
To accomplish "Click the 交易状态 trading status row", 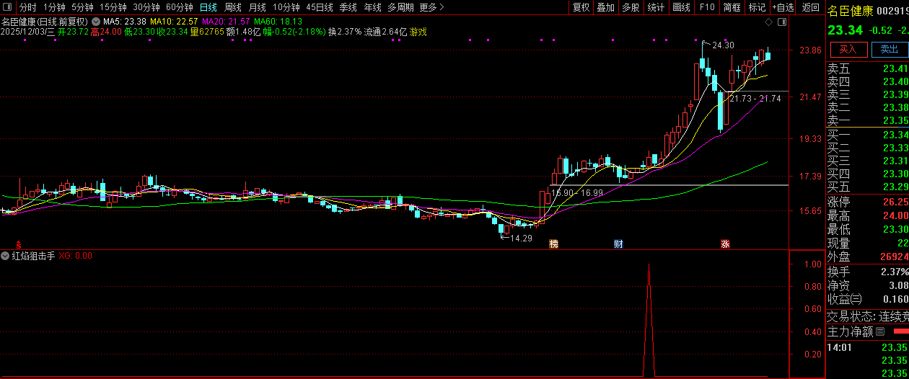I will point(868,316).
